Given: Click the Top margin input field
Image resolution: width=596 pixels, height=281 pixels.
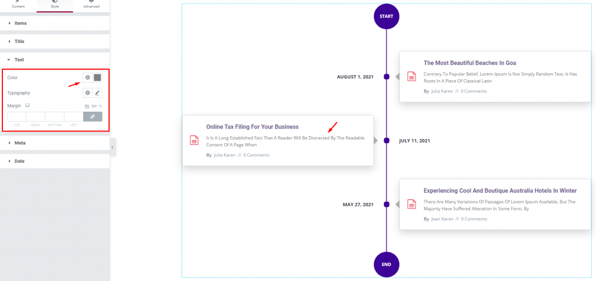Looking at the screenshot, I should pyautogui.click(x=17, y=116).
